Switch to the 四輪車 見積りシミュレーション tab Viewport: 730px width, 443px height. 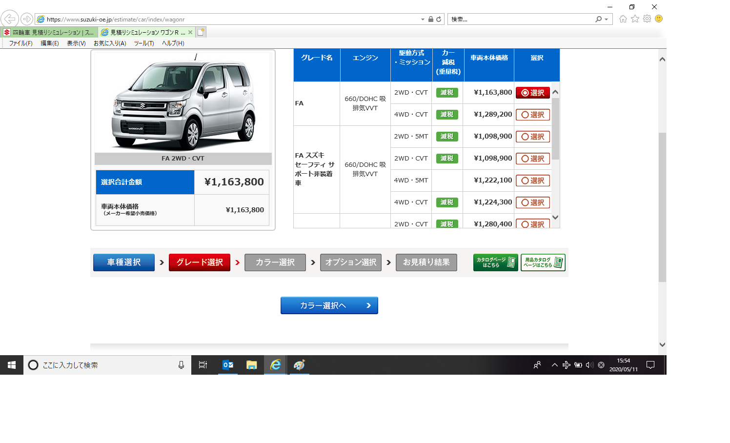pyautogui.click(x=49, y=32)
